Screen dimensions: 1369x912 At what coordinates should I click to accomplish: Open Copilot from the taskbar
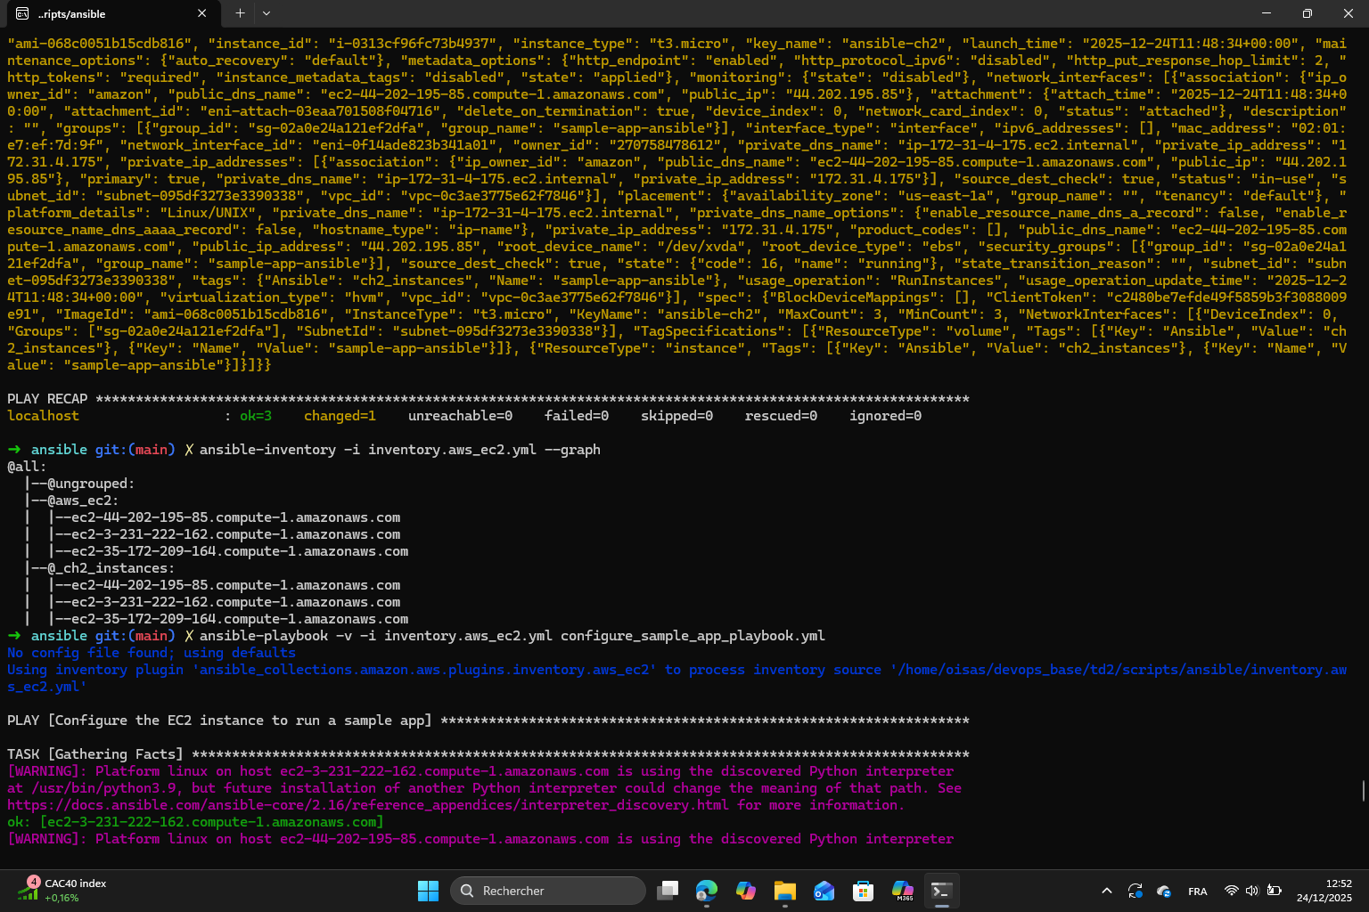click(x=746, y=891)
